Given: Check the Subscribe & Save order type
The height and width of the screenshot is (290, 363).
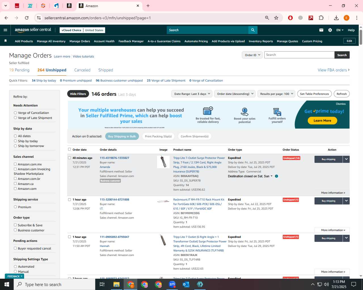Looking at the screenshot, I should point(15,225).
